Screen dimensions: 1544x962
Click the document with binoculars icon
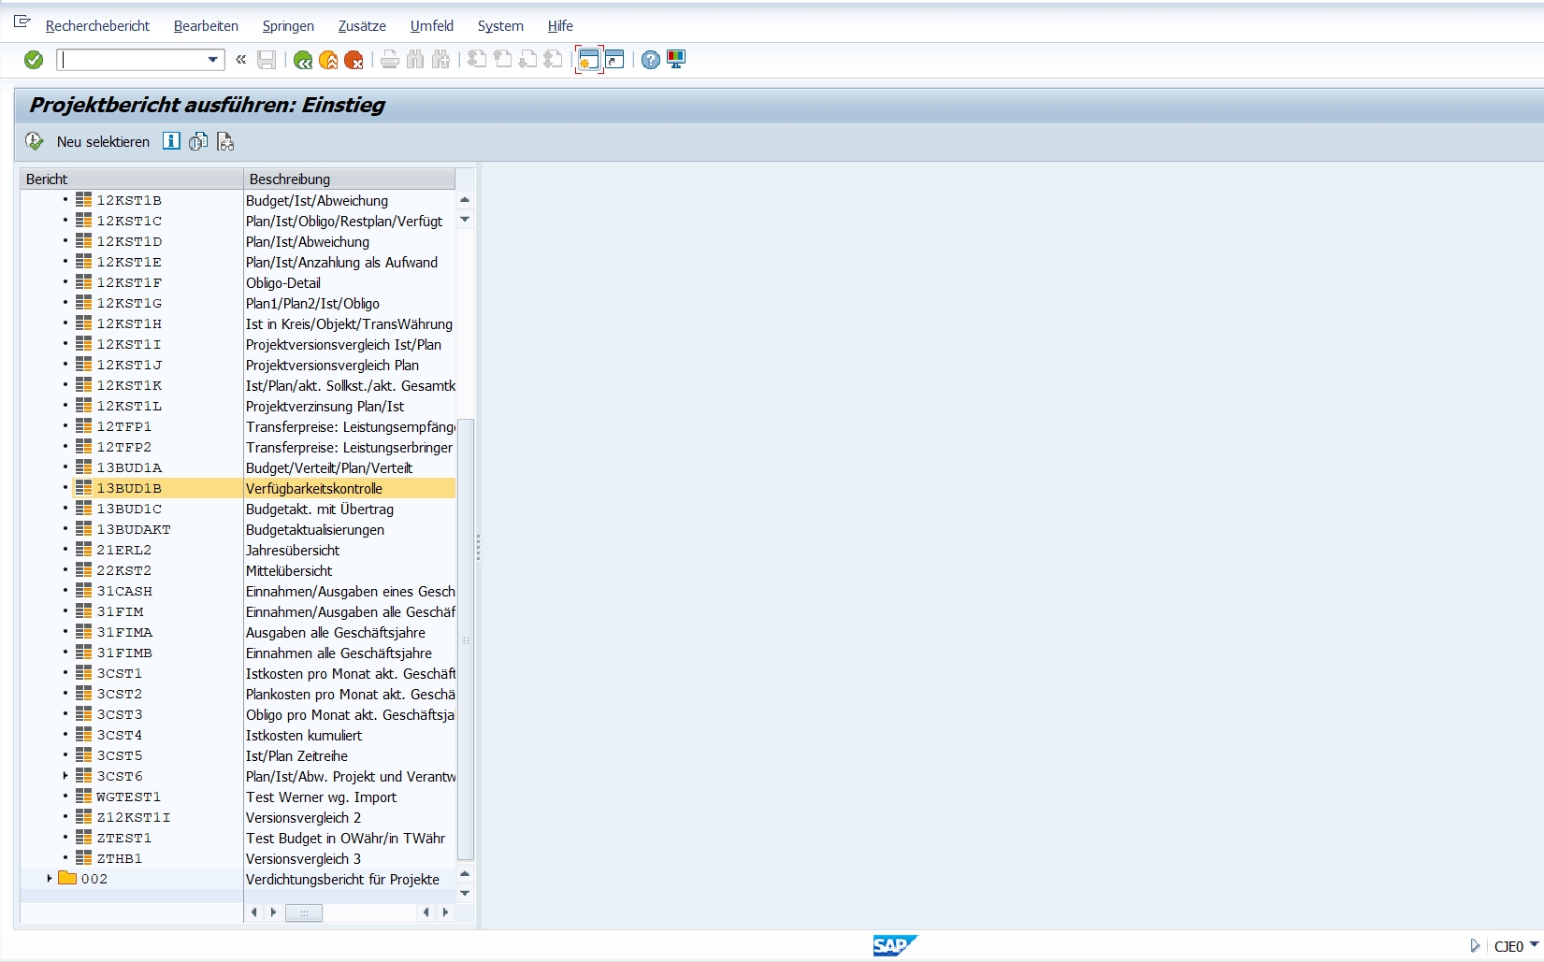point(225,141)
